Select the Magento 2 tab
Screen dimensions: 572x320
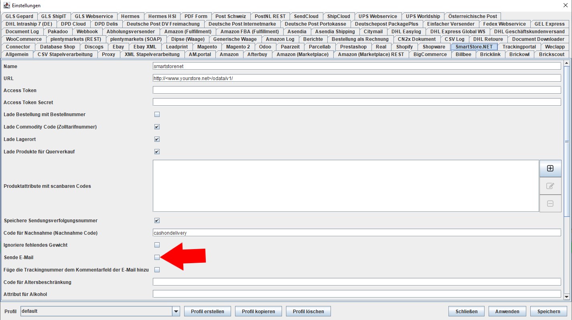point(238,47)
